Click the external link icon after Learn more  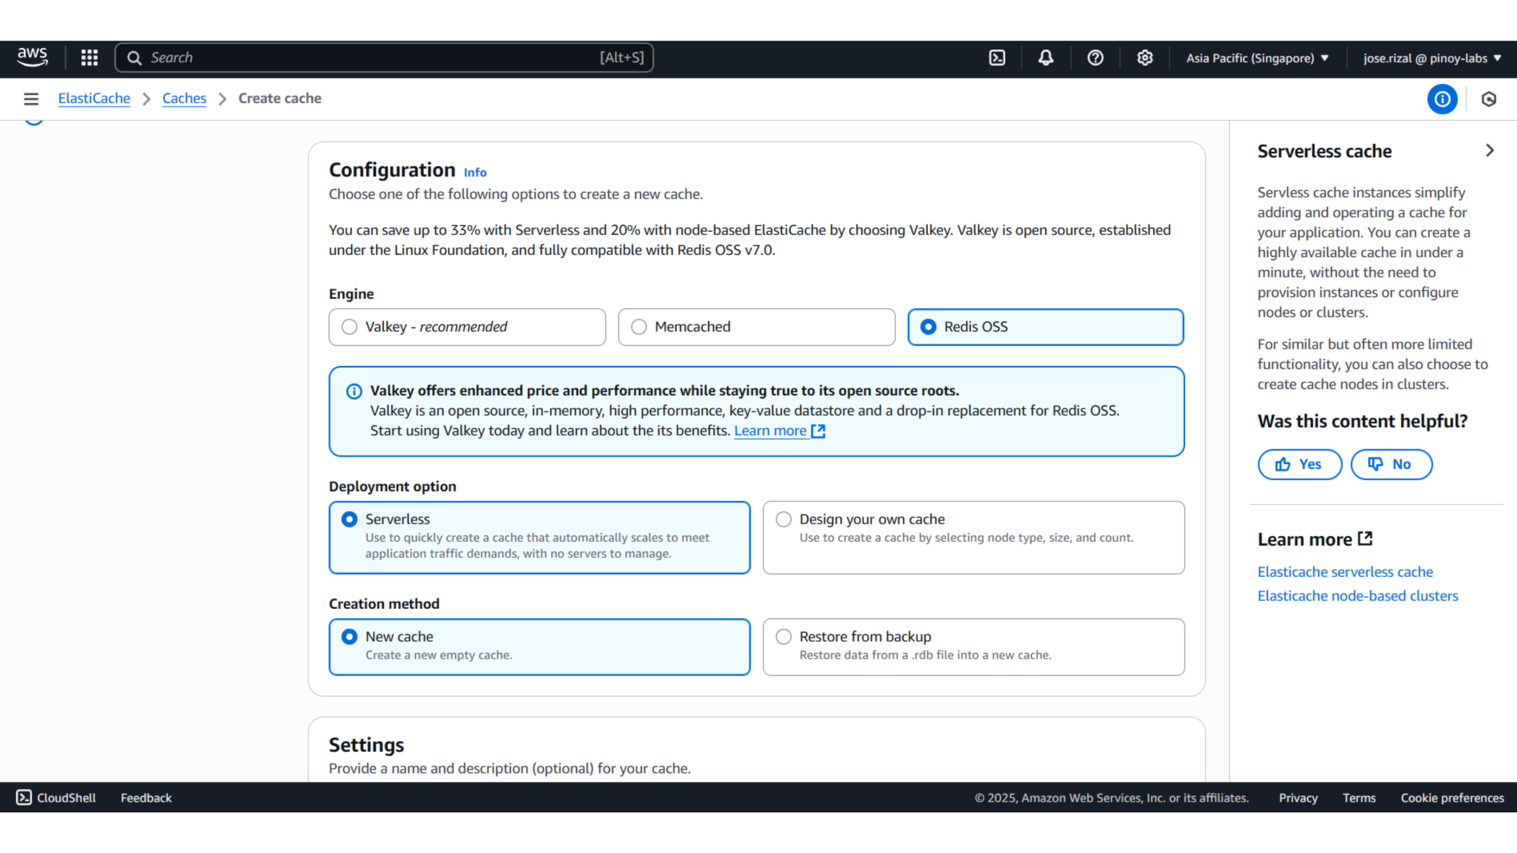(x=818, y=431)
